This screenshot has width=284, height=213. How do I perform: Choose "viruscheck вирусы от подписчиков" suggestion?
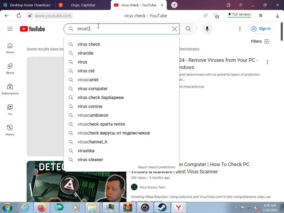pos(121,133)
